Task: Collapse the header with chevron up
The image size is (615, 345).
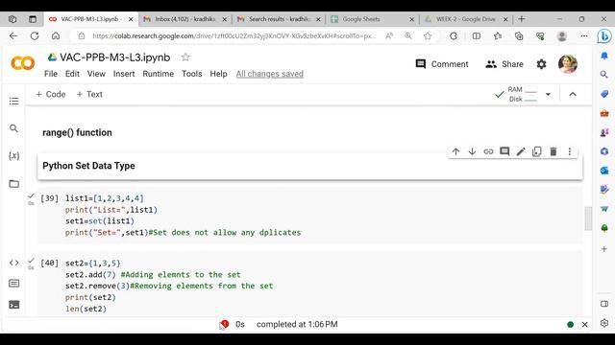Action: click(x=573, y=94)
